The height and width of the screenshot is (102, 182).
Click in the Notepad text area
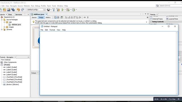coord(108,63)
